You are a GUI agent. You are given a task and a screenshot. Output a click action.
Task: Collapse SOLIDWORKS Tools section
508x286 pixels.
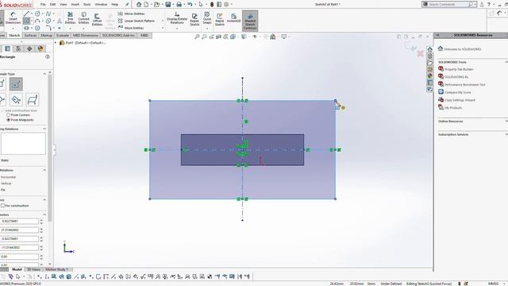point(506,62)
